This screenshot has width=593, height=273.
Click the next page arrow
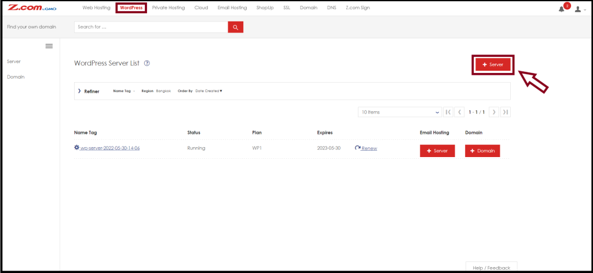click(x=494, y=112)
